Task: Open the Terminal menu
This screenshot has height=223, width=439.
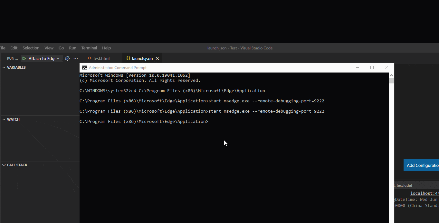Action: point(89,47)
